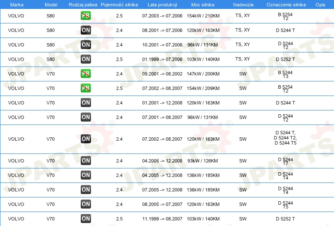
Task: Select the Lata produkcji column header
Action: [162, 4]
